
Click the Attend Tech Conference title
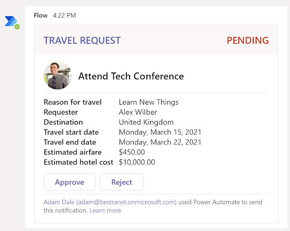(x=131, y=76)
